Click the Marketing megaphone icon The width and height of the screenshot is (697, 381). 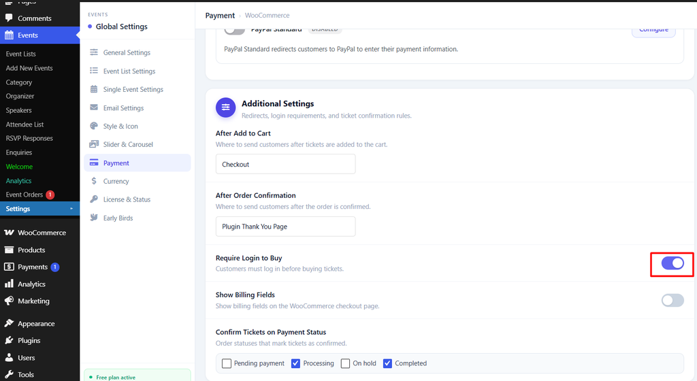click(x=9, y=301)
